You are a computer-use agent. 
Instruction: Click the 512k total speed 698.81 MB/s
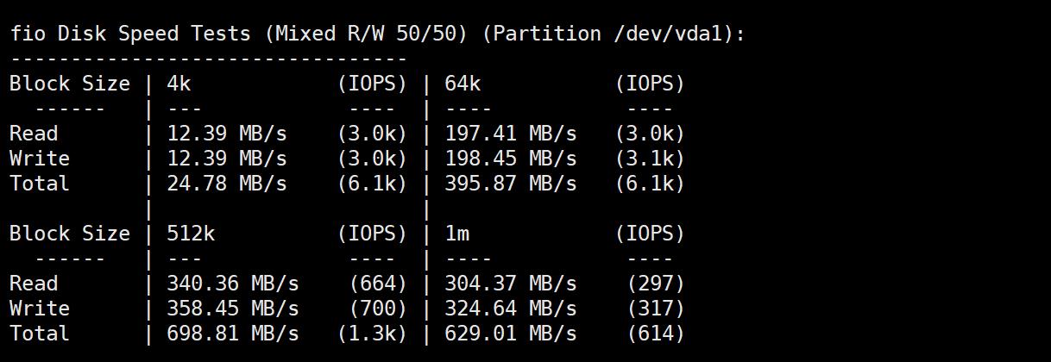(233, 334)
